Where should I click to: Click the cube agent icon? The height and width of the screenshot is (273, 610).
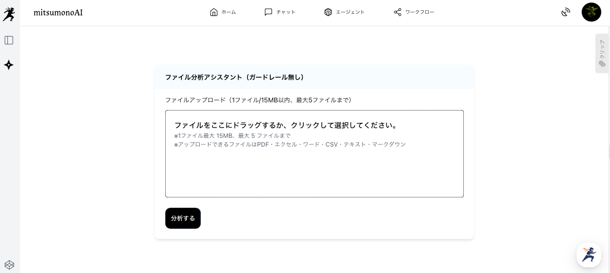pos(328,12)
